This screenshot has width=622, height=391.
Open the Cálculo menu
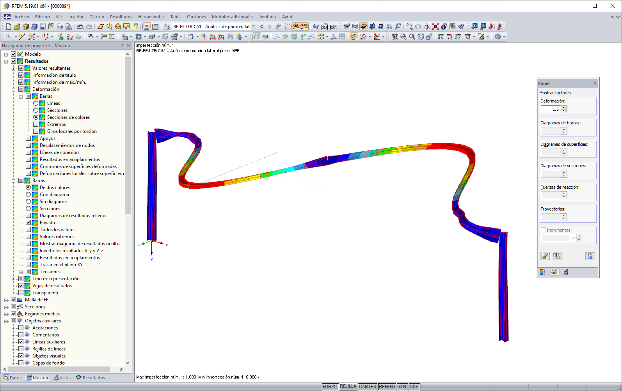pos(97,17)
